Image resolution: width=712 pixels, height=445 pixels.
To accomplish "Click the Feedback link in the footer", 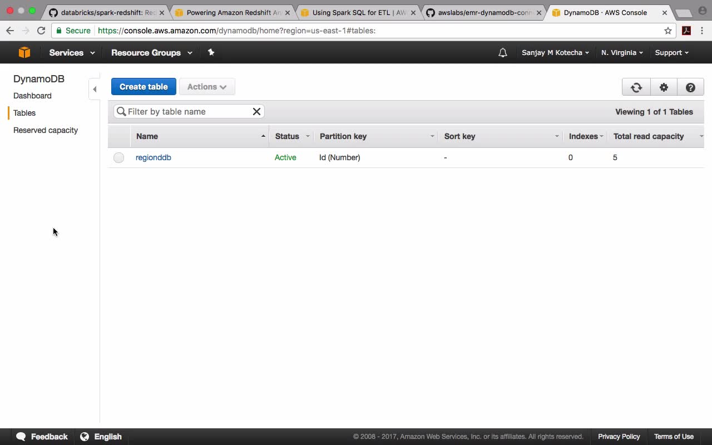I will 49,437.
